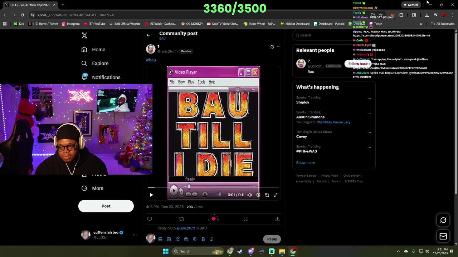Go to Home in the X sidebar

tap(93, 50)
